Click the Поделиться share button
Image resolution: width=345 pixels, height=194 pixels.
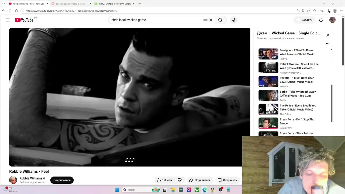tap(200, 180)
